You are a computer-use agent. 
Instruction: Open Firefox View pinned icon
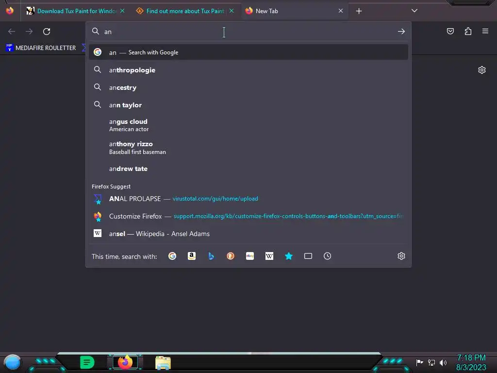10,11
